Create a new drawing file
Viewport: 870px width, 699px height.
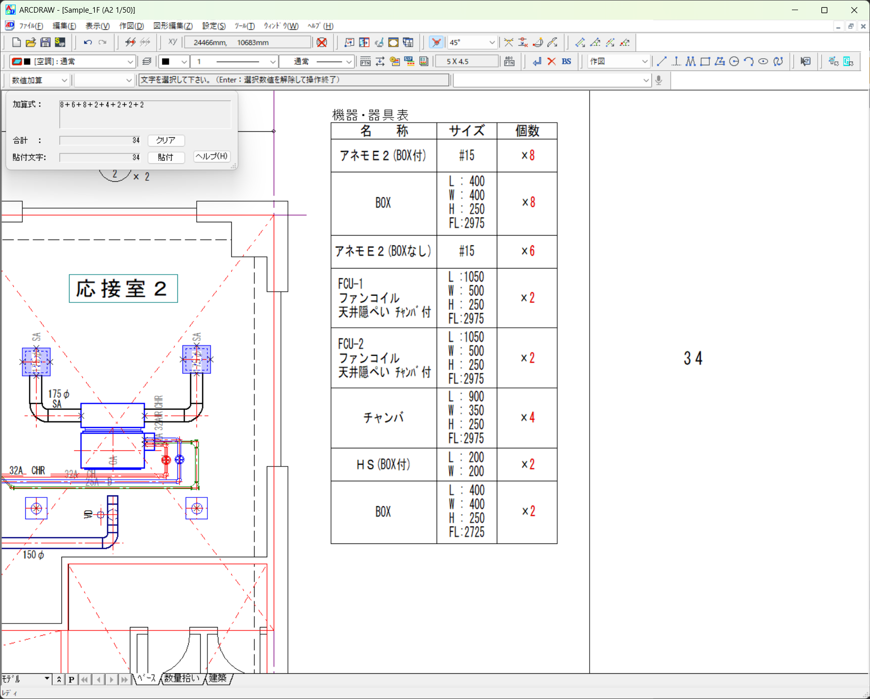coord(16,43)
